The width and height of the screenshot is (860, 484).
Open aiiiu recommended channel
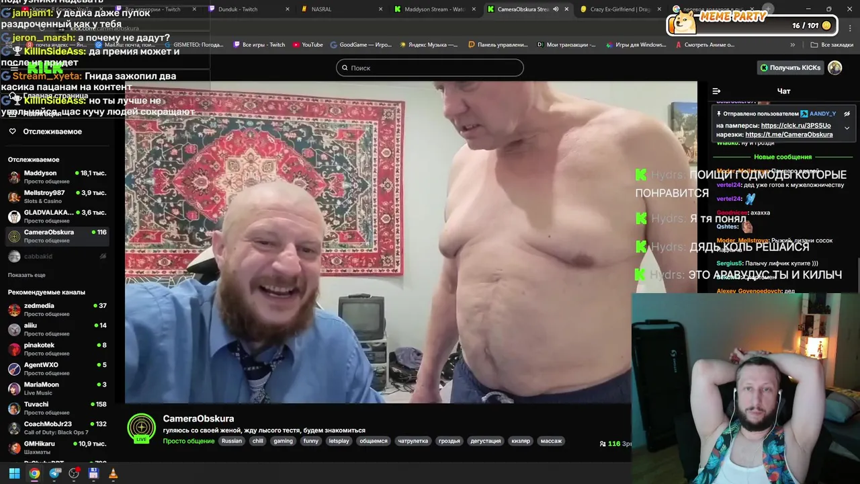[58, 329]
